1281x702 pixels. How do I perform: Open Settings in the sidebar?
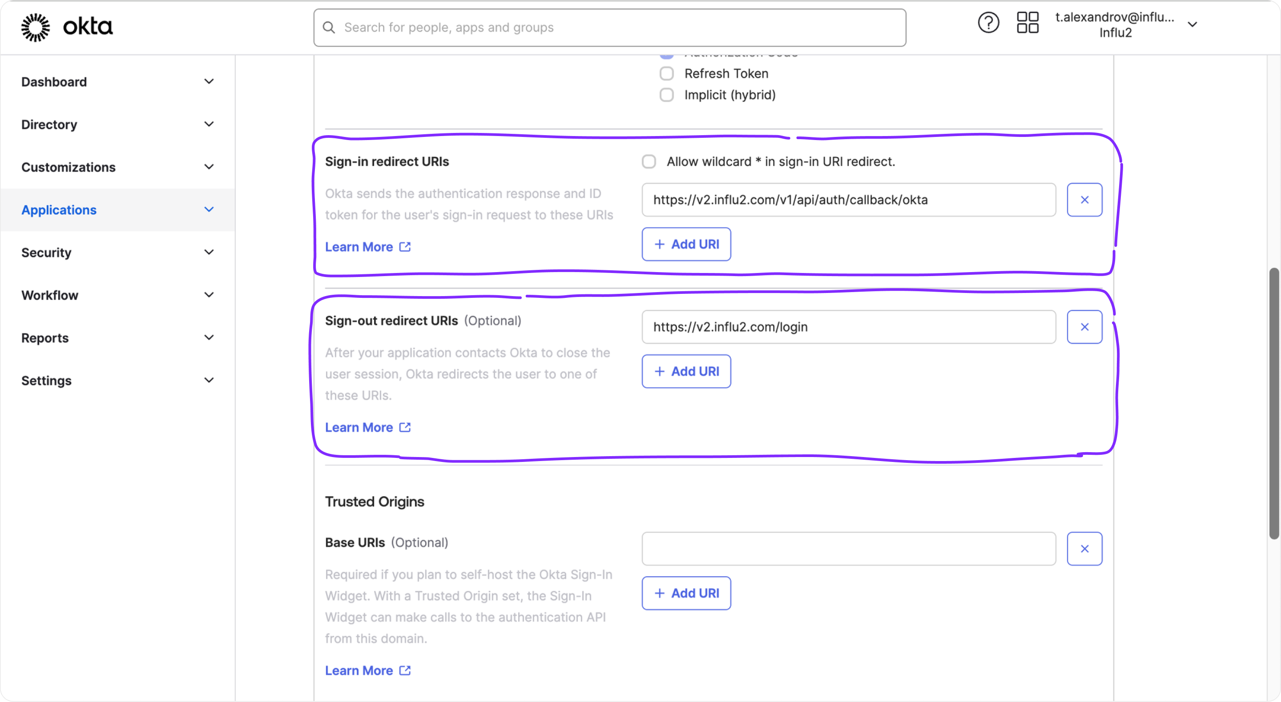point(46,381)
